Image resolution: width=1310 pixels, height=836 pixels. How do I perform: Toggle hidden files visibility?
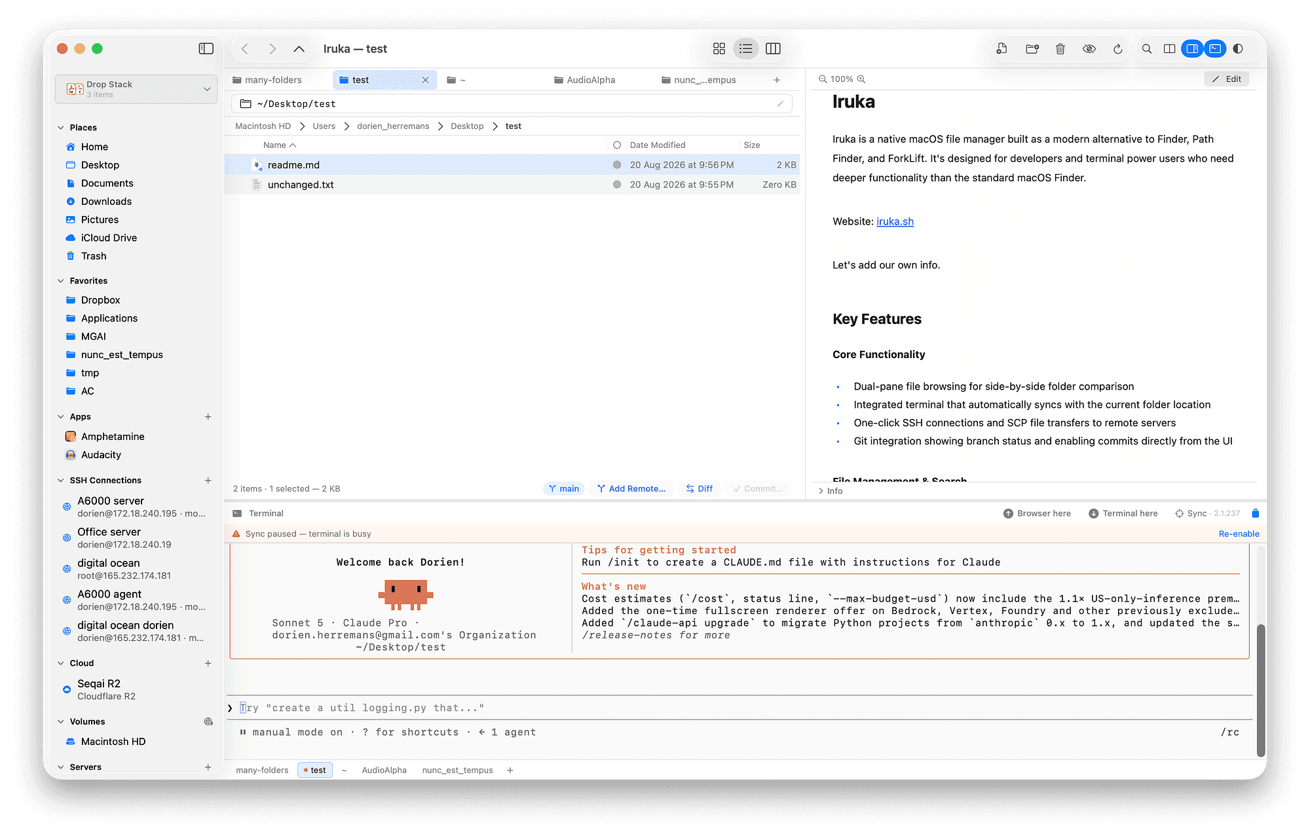pyautogui.click(x=1089, y=48)
